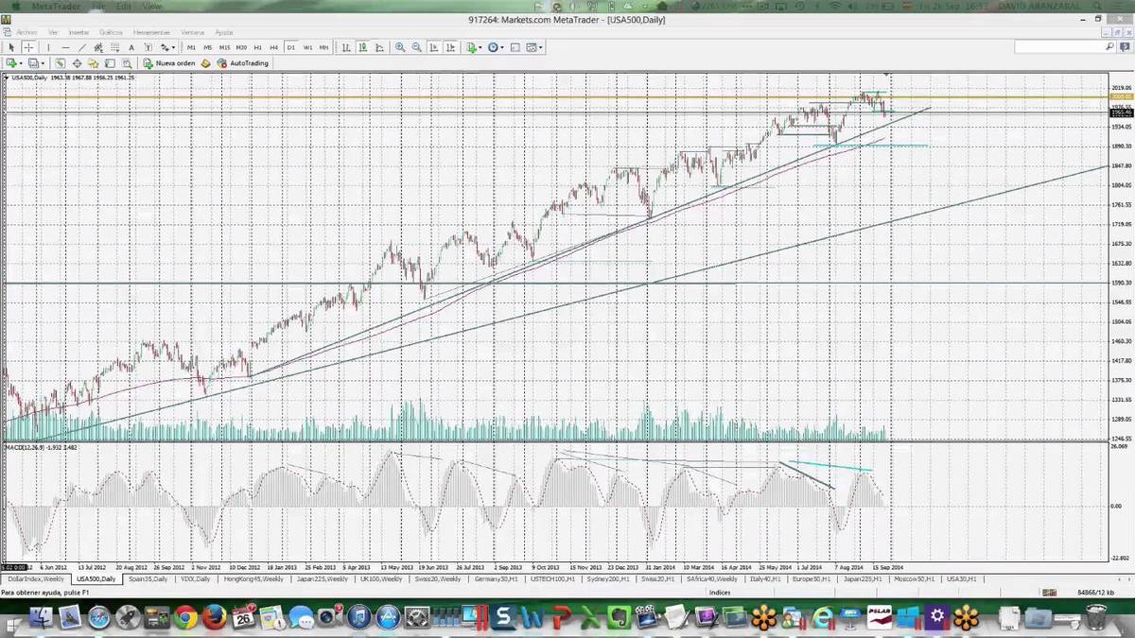The image size is (1135, 638).
Task: Open the Insertar menu
Action: click(79, 32)
